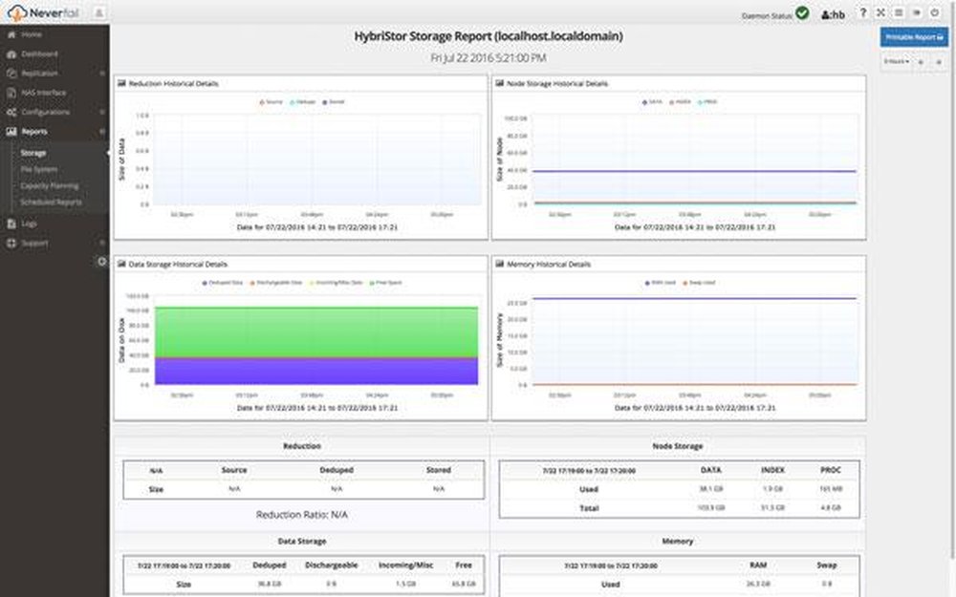
Task: Click the second small icon after the hours dropdown
Action: [x=939, y=62]
